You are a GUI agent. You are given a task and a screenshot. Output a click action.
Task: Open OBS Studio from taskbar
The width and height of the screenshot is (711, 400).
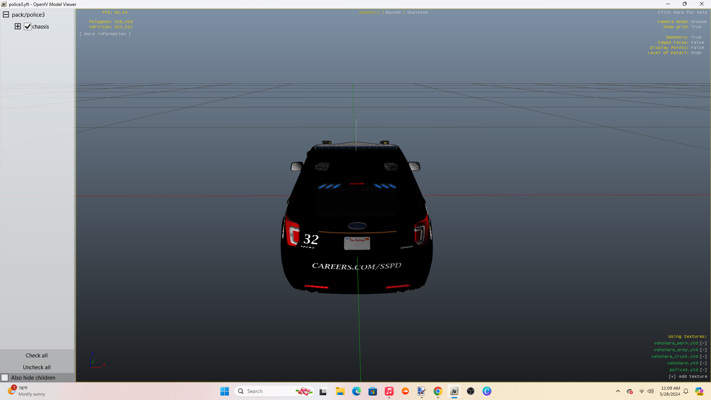pos(470,391)
